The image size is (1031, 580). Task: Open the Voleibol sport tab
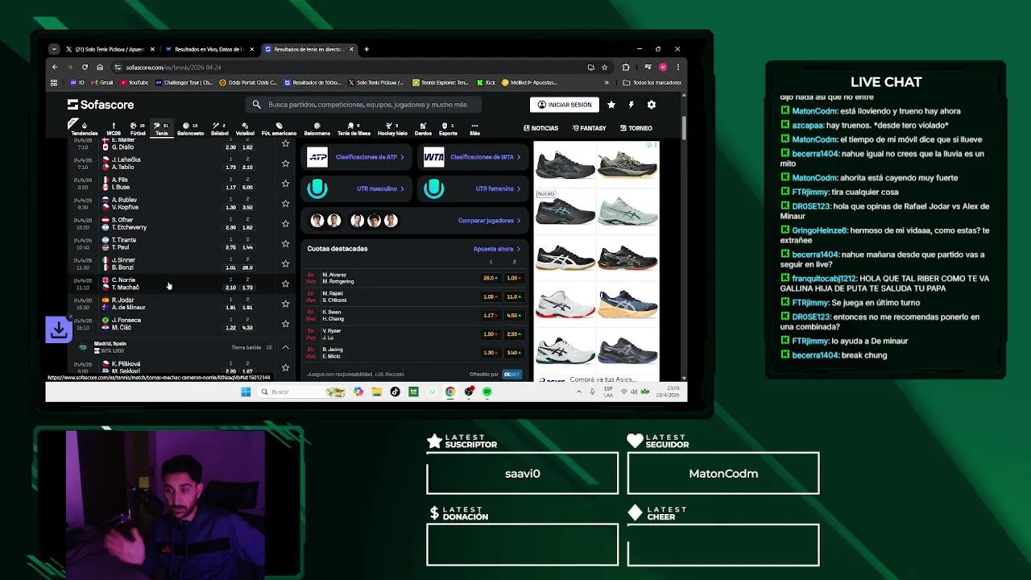[245, 129]
